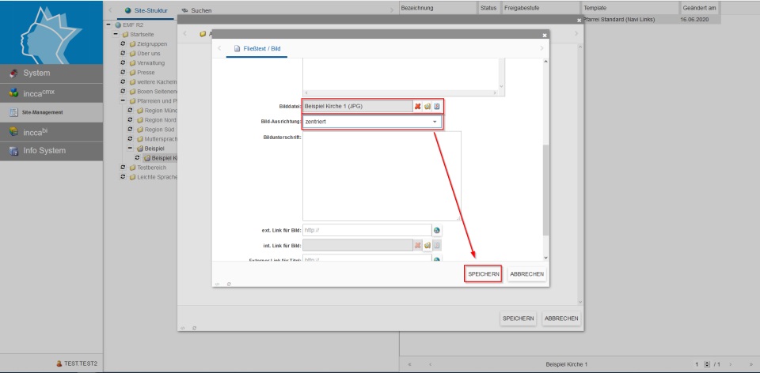Select the Testbereich folder in the tree
The image size is (760, 373).
point(151,167)
